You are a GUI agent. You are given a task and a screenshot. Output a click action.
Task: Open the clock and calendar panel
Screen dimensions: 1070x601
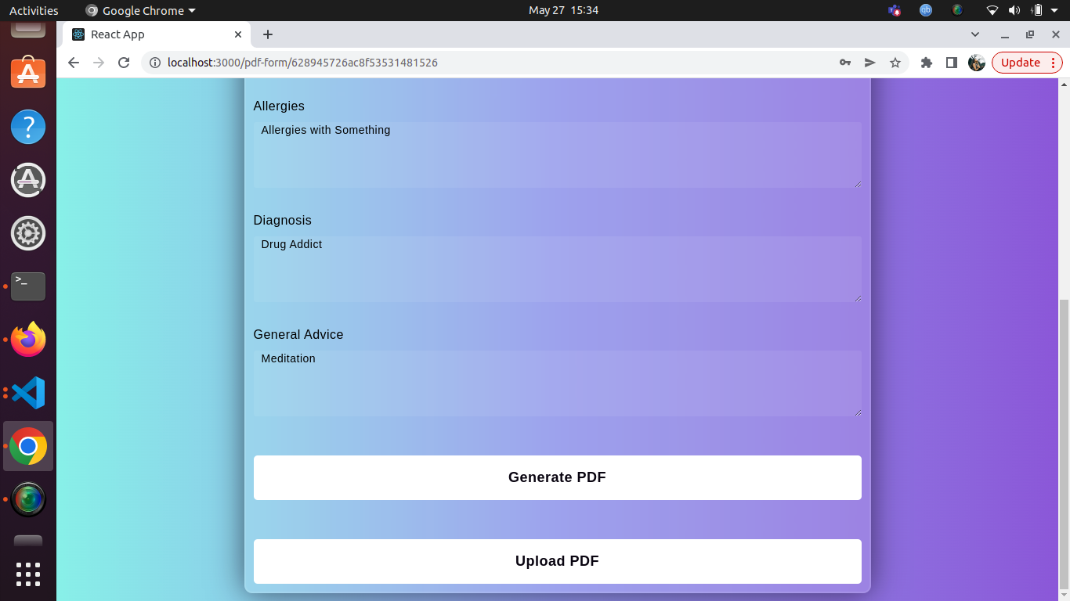coord(563,10)
